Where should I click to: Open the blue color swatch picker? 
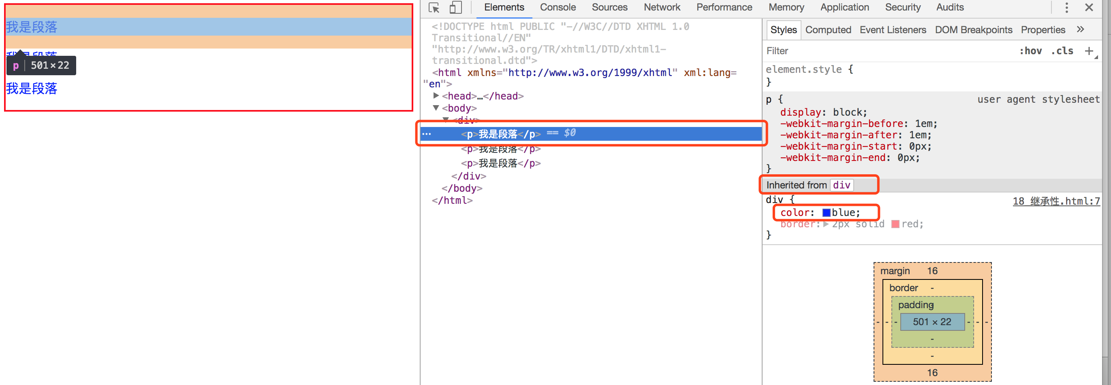click(x=826, y=213)
